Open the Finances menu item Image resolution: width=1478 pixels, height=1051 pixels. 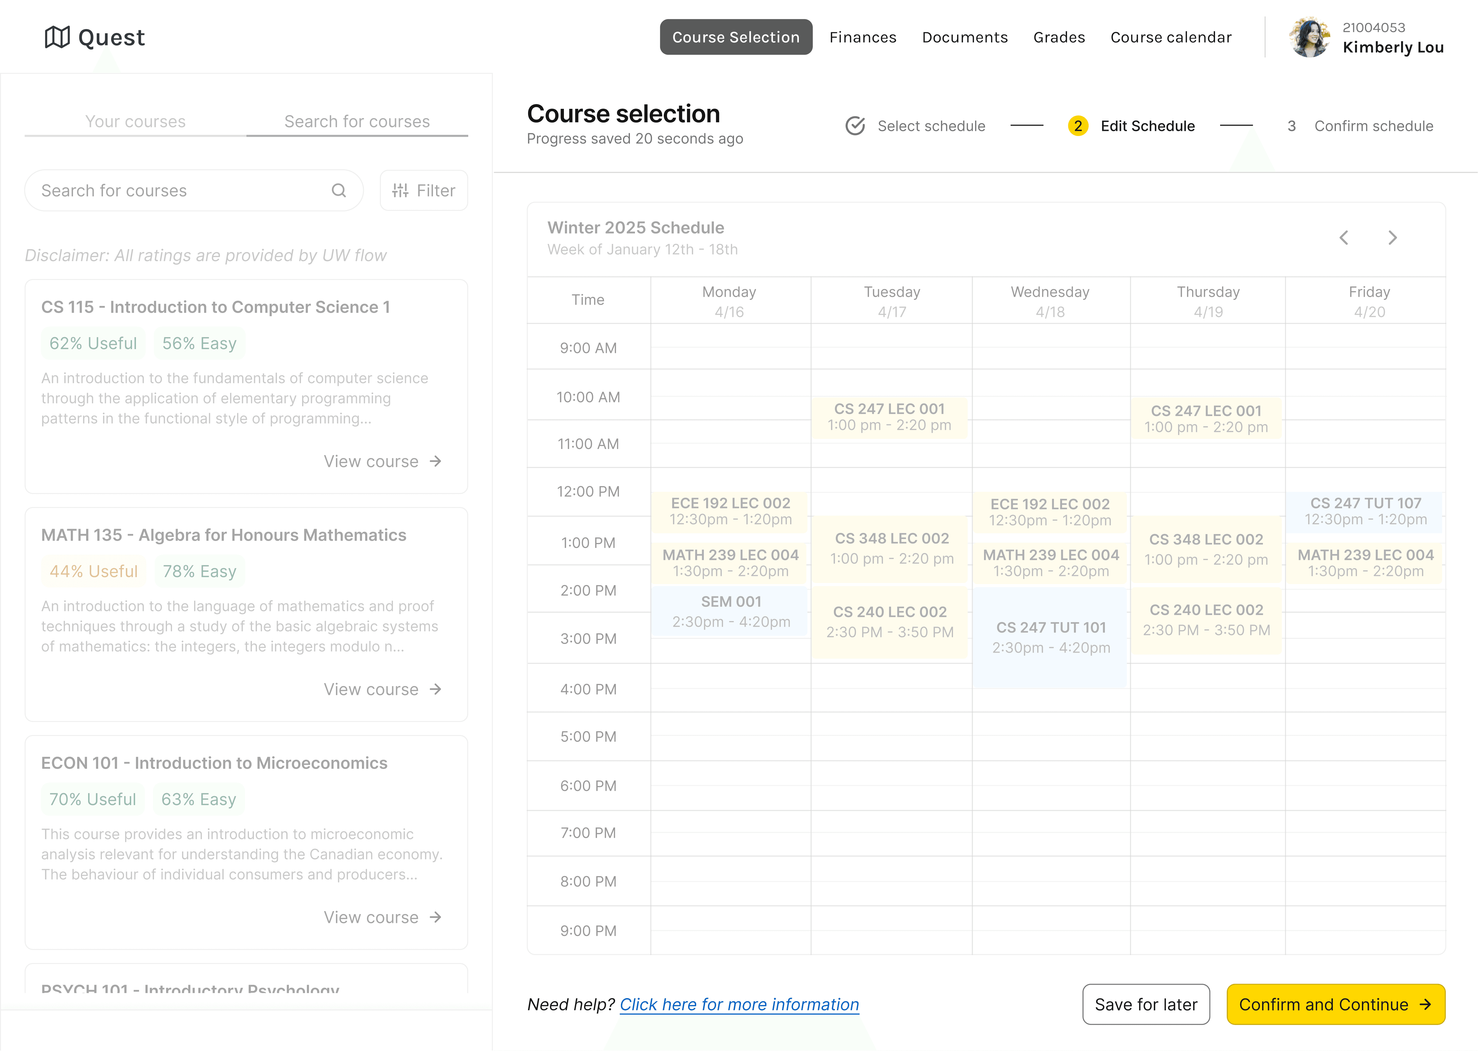[863, 37]
